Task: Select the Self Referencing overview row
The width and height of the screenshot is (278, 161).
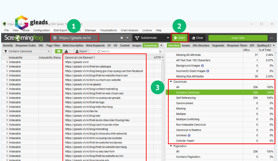Action: coord(220,98)
